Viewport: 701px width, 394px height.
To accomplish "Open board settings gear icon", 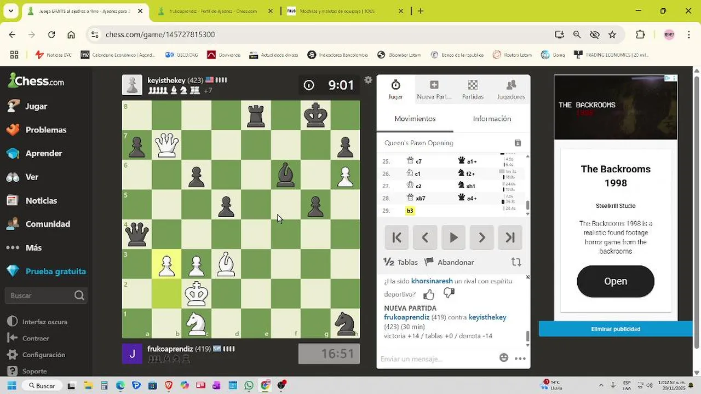I will 368,80.
